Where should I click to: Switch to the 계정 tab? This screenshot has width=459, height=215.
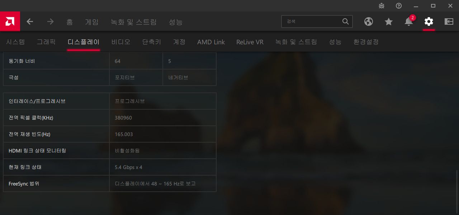[179, 42]
